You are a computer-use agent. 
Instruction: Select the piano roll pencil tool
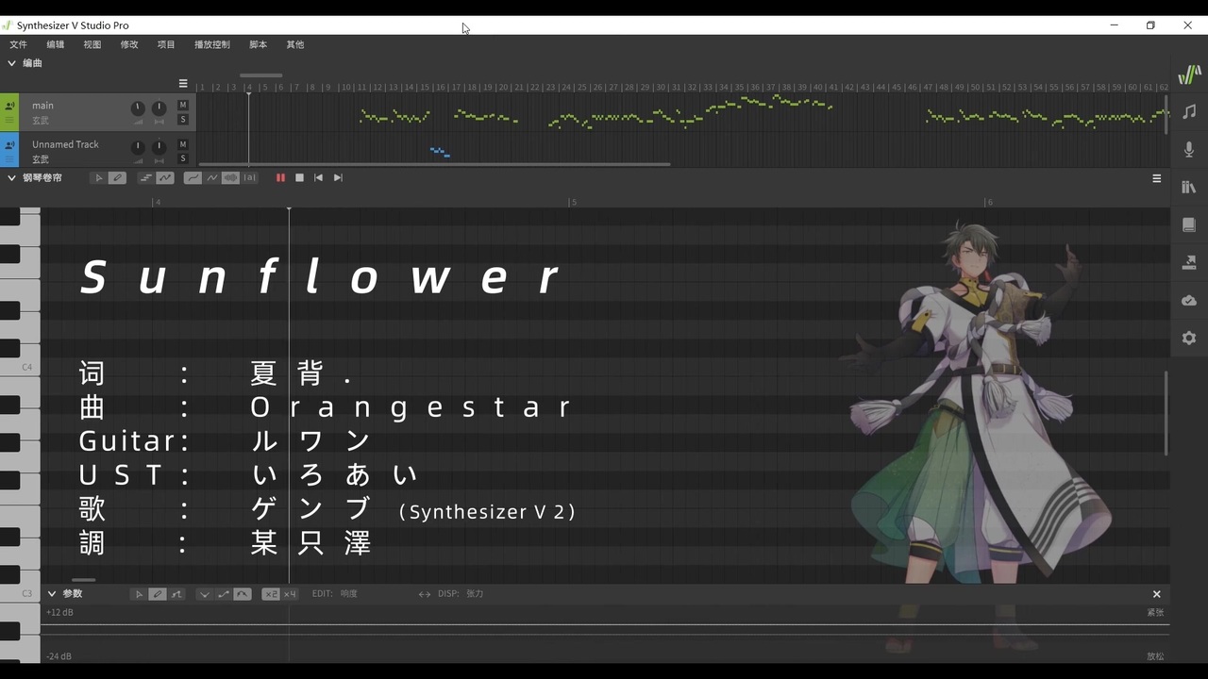[x=117, y=177]
